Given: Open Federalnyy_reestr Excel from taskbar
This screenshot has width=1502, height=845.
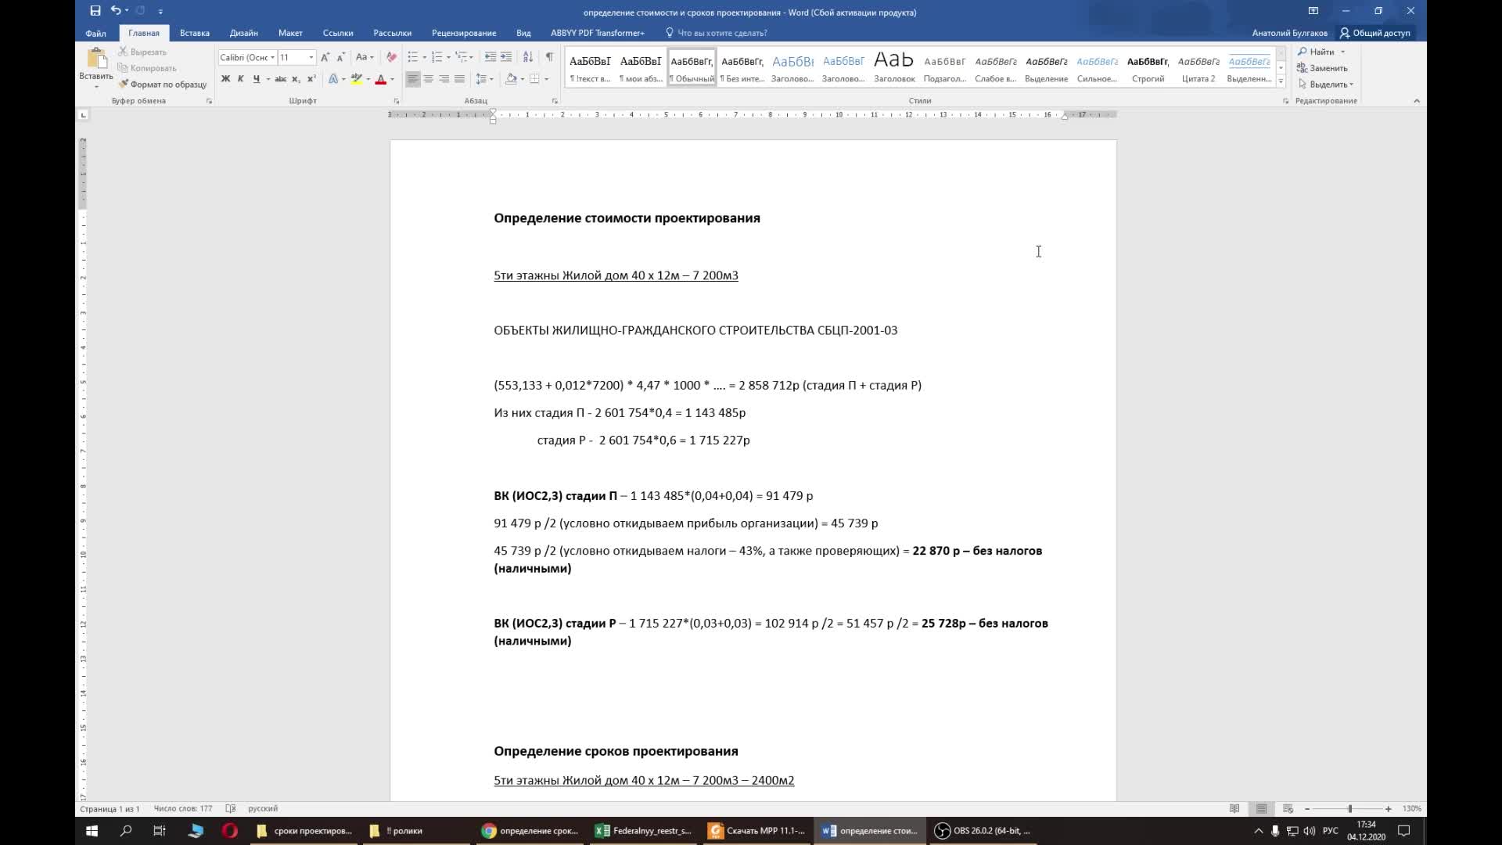Looking at the screenshot, I should point(644,831).
